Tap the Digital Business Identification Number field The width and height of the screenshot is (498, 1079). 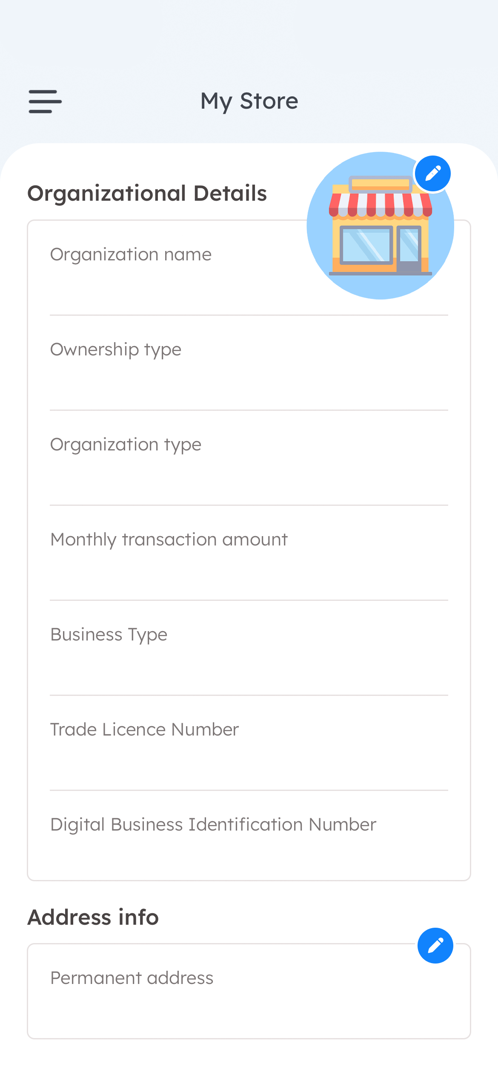249,835
